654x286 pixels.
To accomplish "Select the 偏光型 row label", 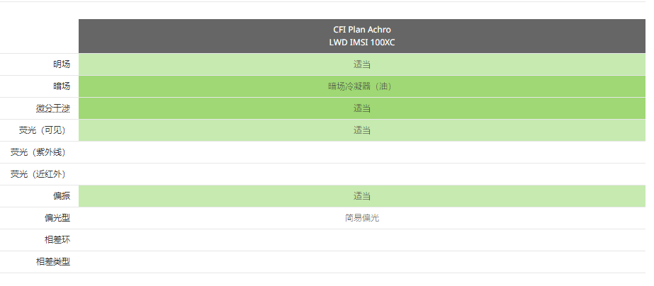I will [57, 217].
